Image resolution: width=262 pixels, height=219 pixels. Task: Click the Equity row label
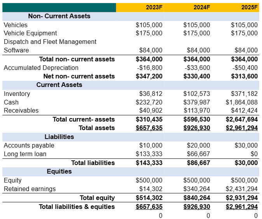pos(13,181)
